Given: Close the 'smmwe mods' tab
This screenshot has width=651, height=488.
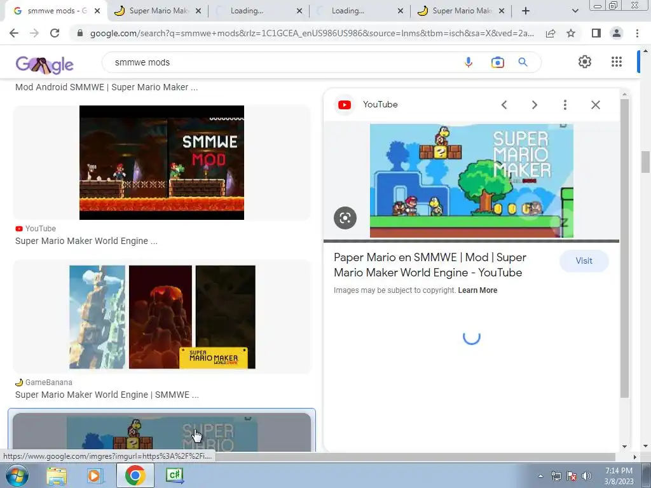Looking at the screenshot, I should (97, 11).
